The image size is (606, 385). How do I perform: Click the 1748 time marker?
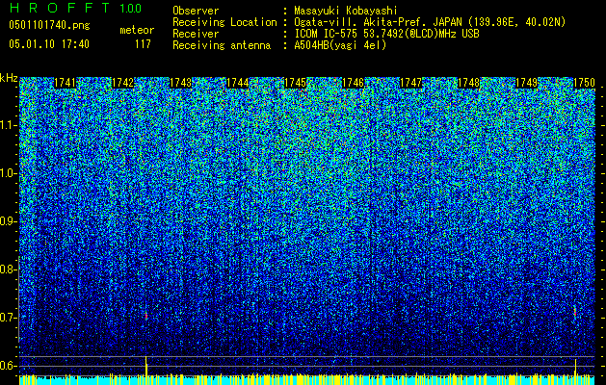[x=469, y=83]
